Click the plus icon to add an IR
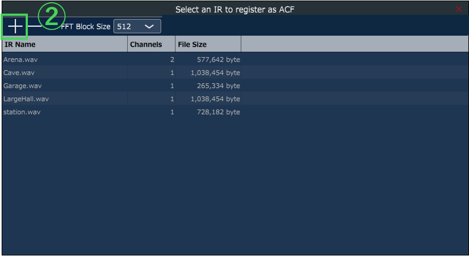This screenshot has width=469, height=256. (x=15, y=26)
